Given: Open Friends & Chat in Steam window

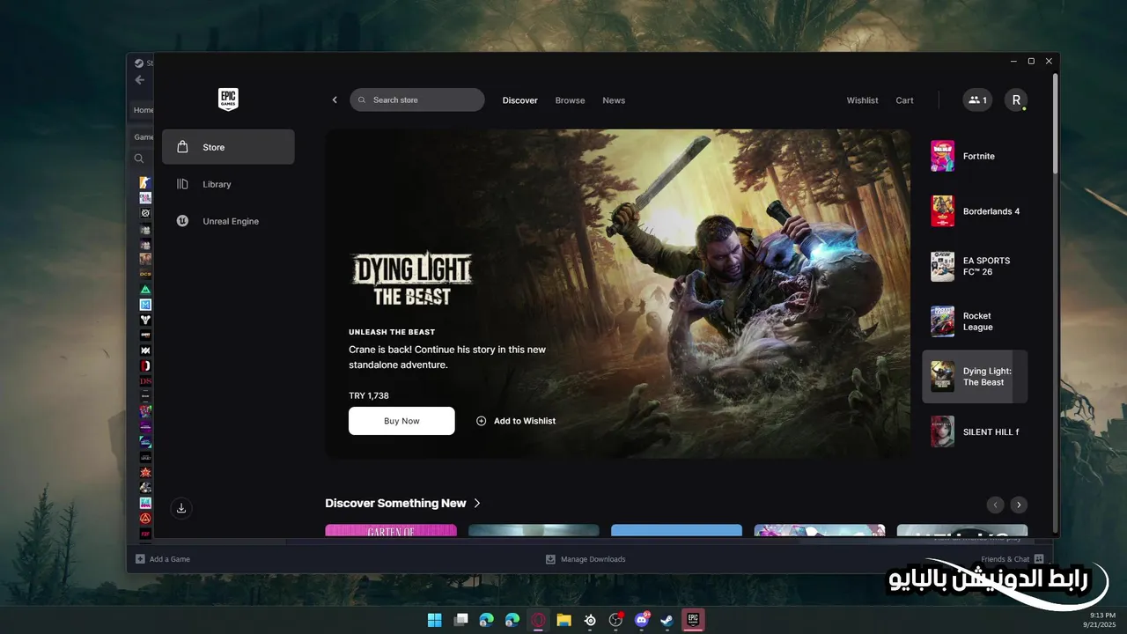Looking at the screenshot, I should 1013,559.
